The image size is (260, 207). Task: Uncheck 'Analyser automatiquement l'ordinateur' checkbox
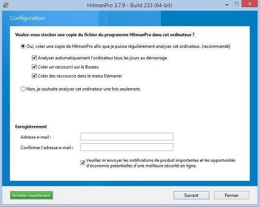[34, 58]
